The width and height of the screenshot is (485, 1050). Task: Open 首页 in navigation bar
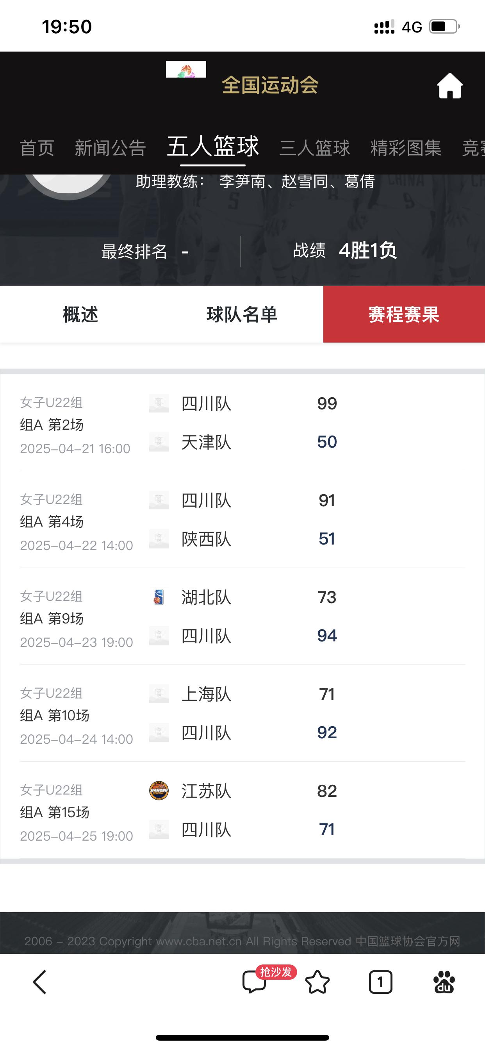pyautogui.click(x=37, y=148)
